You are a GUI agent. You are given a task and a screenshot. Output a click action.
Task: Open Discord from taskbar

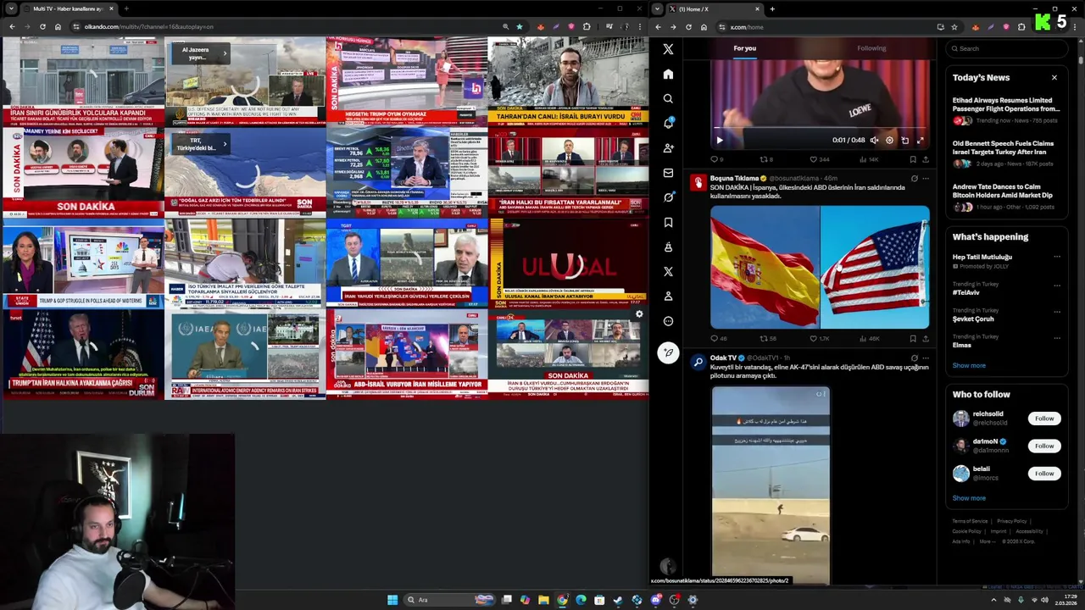655,600
